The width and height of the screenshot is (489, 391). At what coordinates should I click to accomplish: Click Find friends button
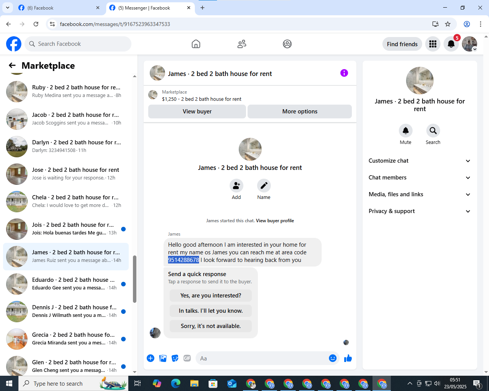(x=402, y=44)
